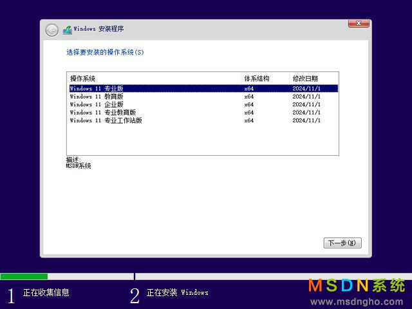Click the MSDN系统 description text
This screenshot has height=309, width=412.
tap(79, 166)
